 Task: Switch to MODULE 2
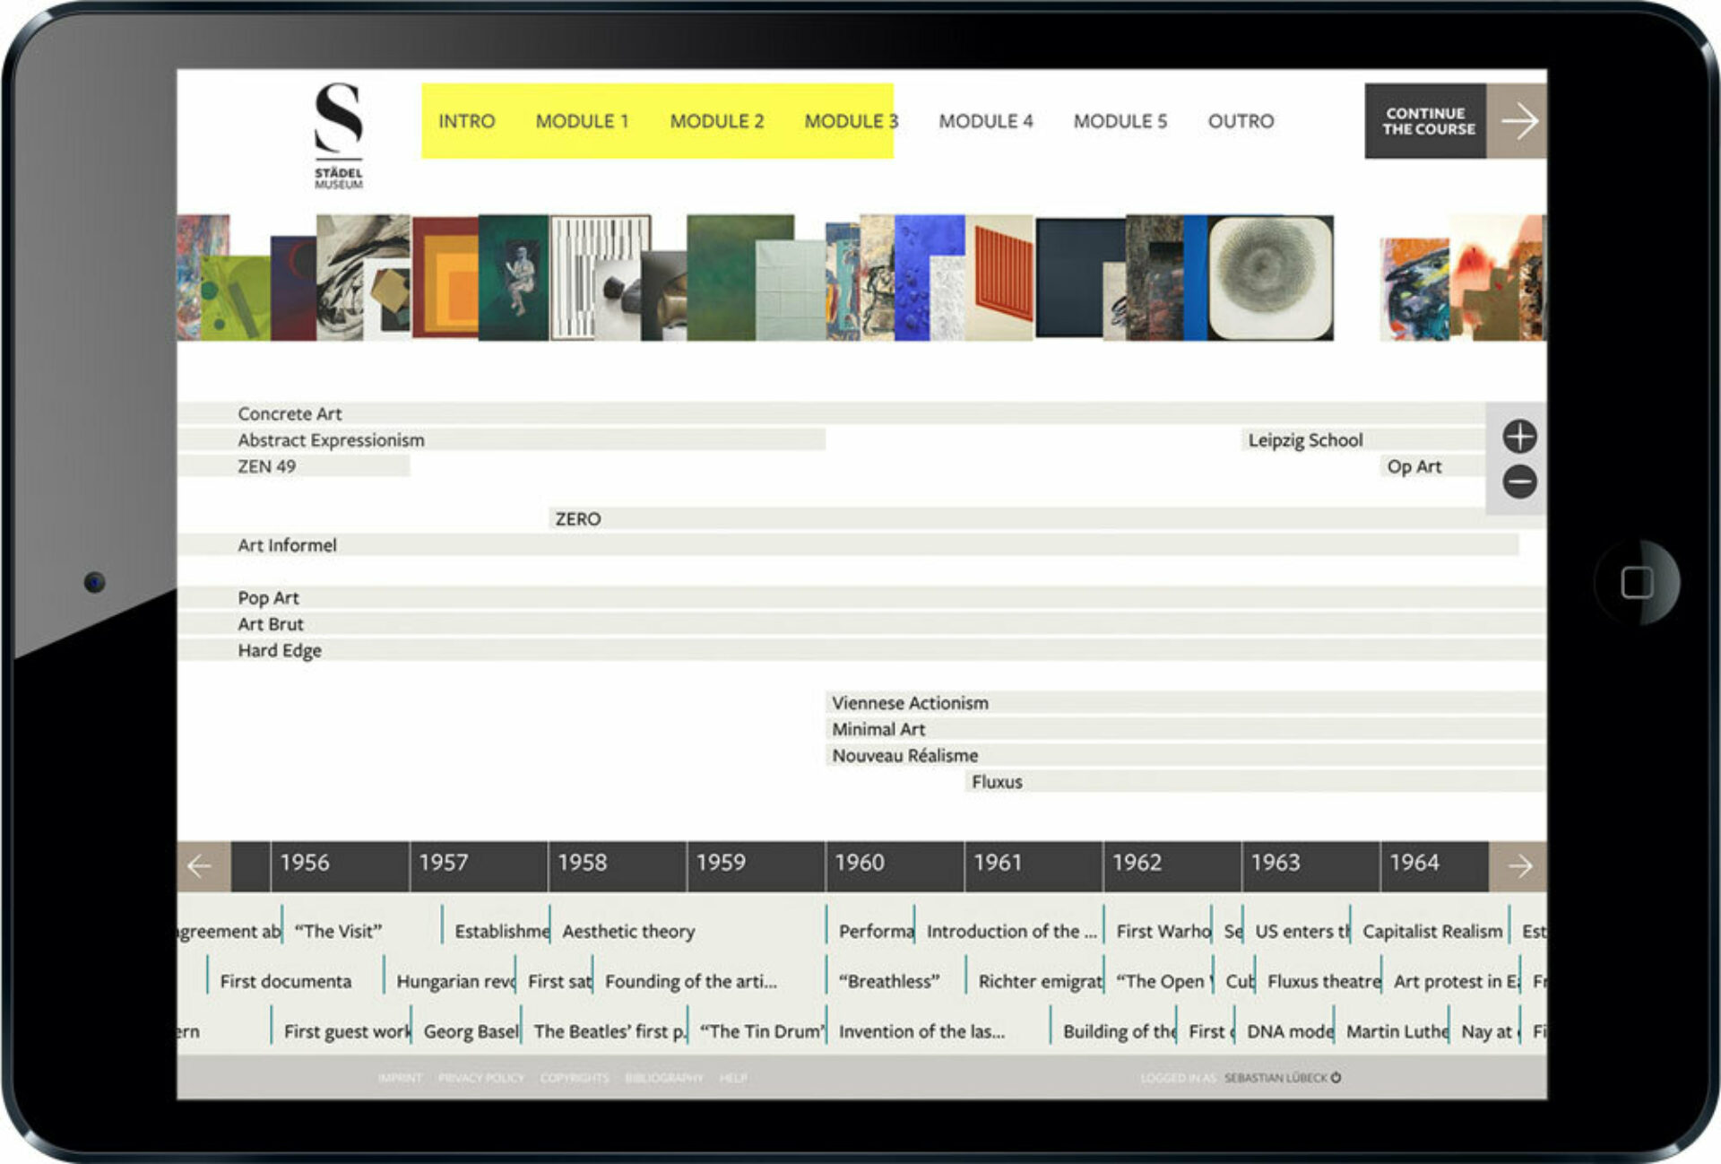pos(717,121)
